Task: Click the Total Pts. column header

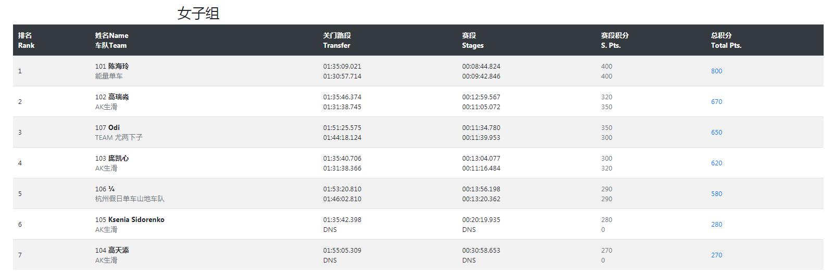Action: click(726, 41)
